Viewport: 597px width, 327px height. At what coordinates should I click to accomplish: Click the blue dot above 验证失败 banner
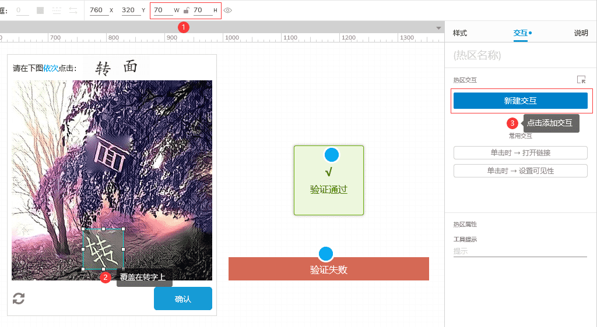click(326, 254)
